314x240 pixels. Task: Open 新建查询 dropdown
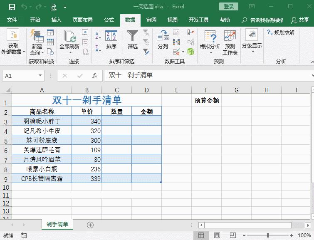pyautogui.click(x=37, y=42)
